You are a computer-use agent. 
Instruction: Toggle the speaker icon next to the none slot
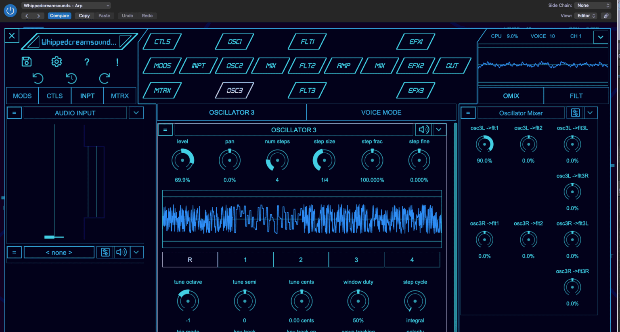(x=121, y=252)
